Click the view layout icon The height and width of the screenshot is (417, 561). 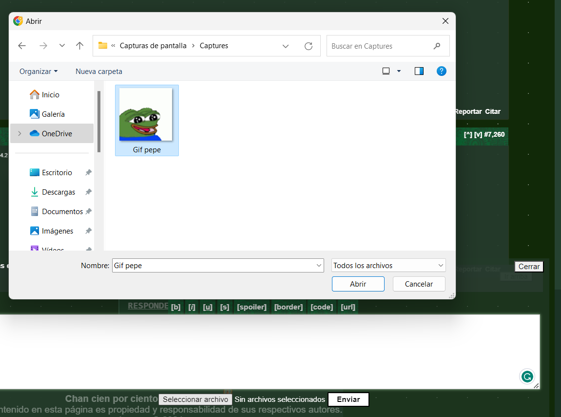click(x=386, y=71)
